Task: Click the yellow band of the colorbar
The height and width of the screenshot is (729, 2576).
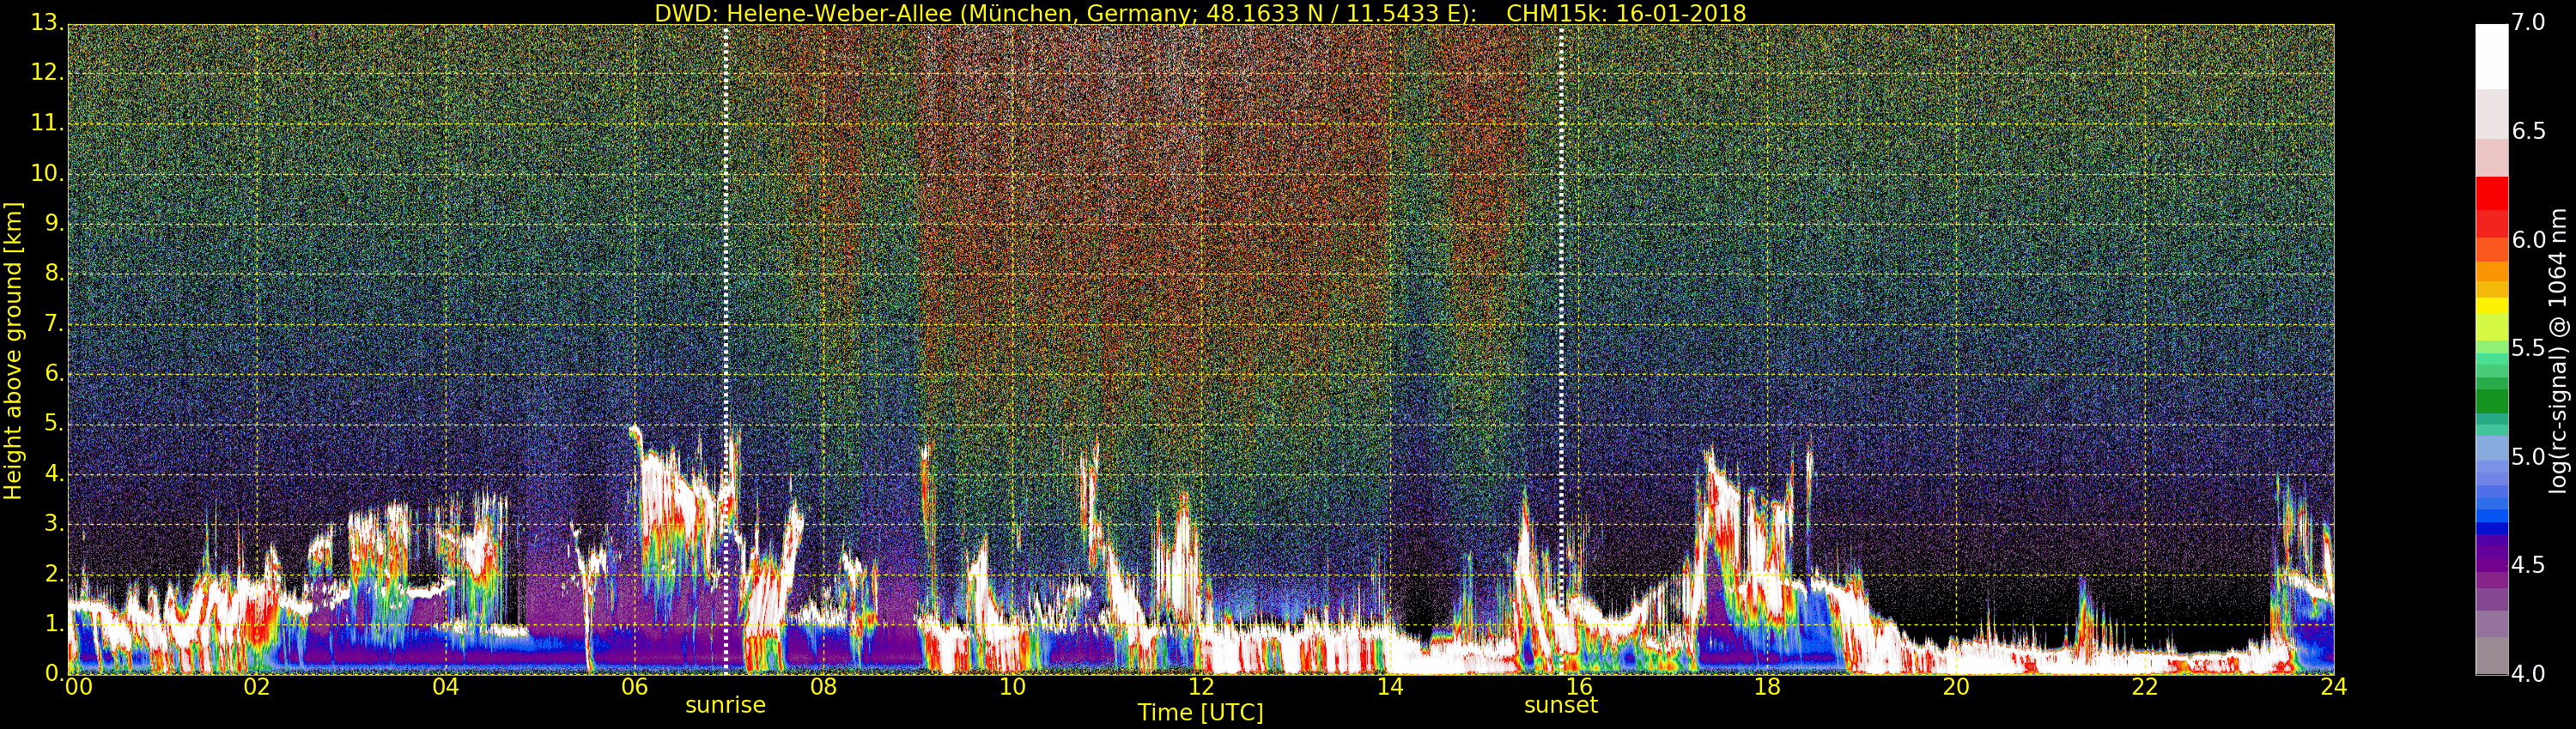Action: (x=2491, y=305)
